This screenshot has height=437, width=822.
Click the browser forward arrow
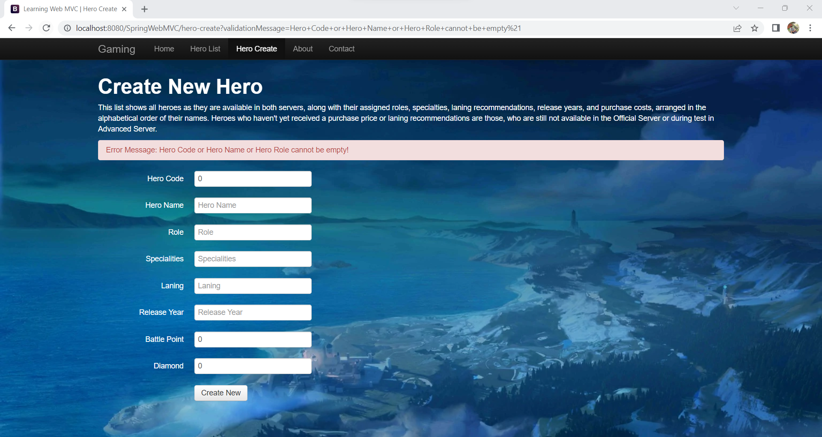29,28
